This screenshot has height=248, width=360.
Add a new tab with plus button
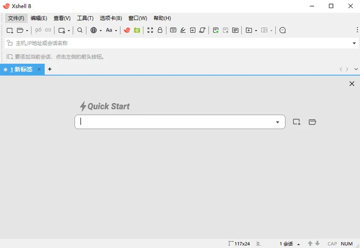49,69
